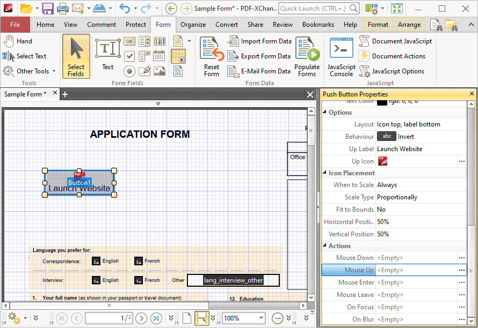Open the JavaScript Console
478x328 pixels.
point(342,57)
